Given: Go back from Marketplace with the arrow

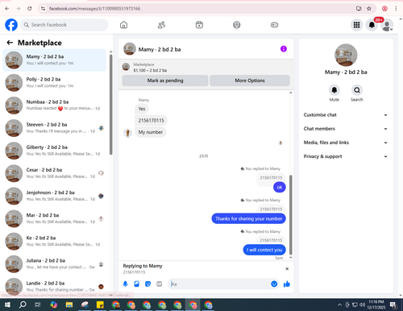Looking at the screenshot, I should pyautogui.click(x=10, y=43).
